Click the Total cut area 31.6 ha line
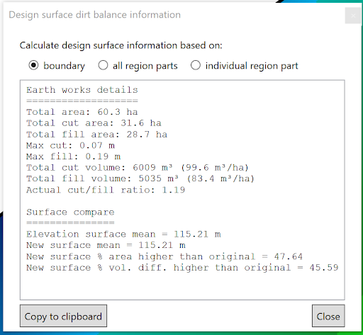Viewport: 363px width, 335px height. (x=94, y=123)
